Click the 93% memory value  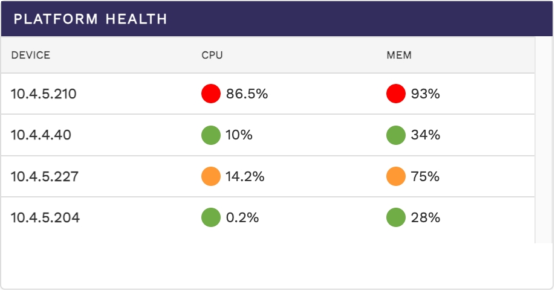(425, 94)
